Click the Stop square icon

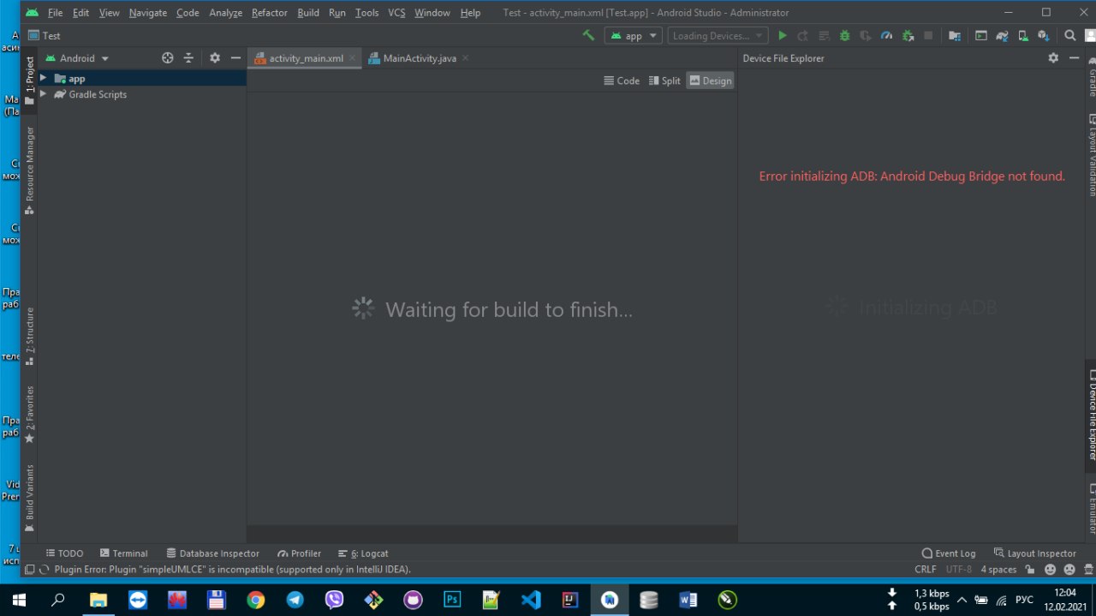pos(928,35)
